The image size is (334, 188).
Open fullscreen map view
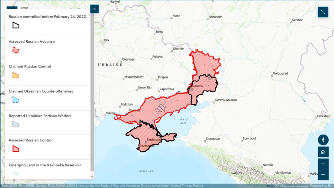[x=323, y=12]
